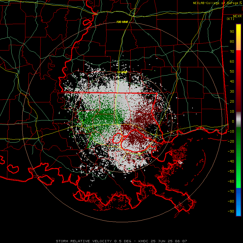Click the 40 value on velocity scale

pos(232,81)
